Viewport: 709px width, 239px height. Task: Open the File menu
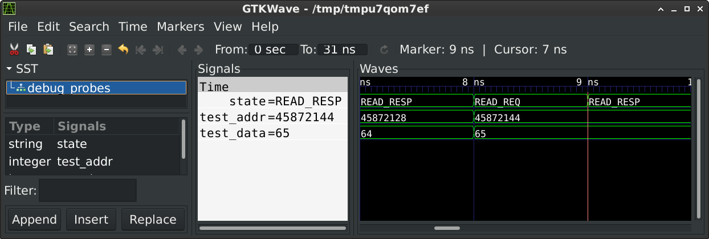18,27
